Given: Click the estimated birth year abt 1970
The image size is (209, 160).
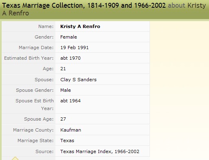Looking at the screenshot, I should pos(70,58).
